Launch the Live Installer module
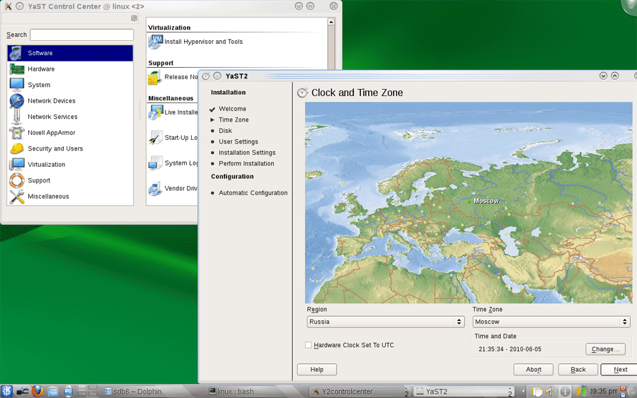Image resolution: width=637 pixels, height=398 pixels. [173, 112]
